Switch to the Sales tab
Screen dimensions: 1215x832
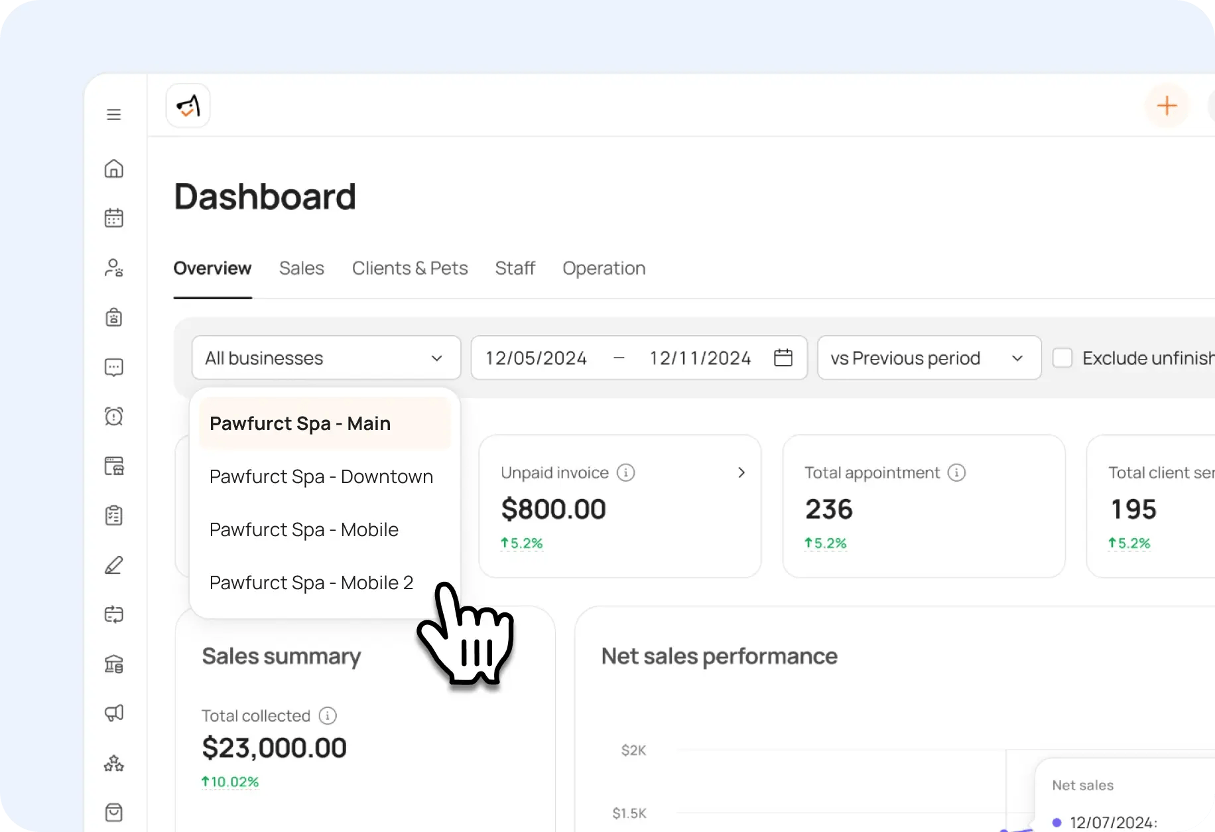click(x=302, y=269)
